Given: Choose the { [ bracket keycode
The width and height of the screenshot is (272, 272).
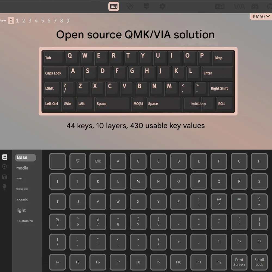Looking at the screenshot, I should 239,222.
